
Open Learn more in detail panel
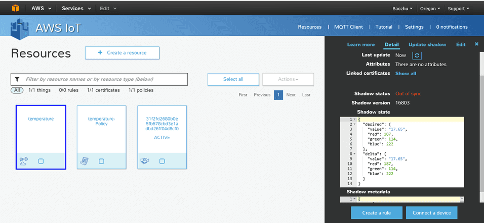tap(361, 44)
